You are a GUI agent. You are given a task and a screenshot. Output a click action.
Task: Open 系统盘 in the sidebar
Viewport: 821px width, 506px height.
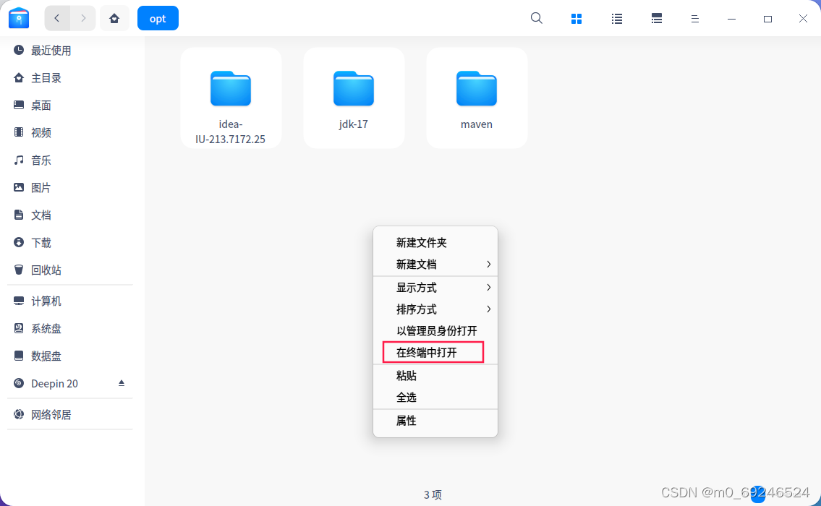tap(70, 329)
